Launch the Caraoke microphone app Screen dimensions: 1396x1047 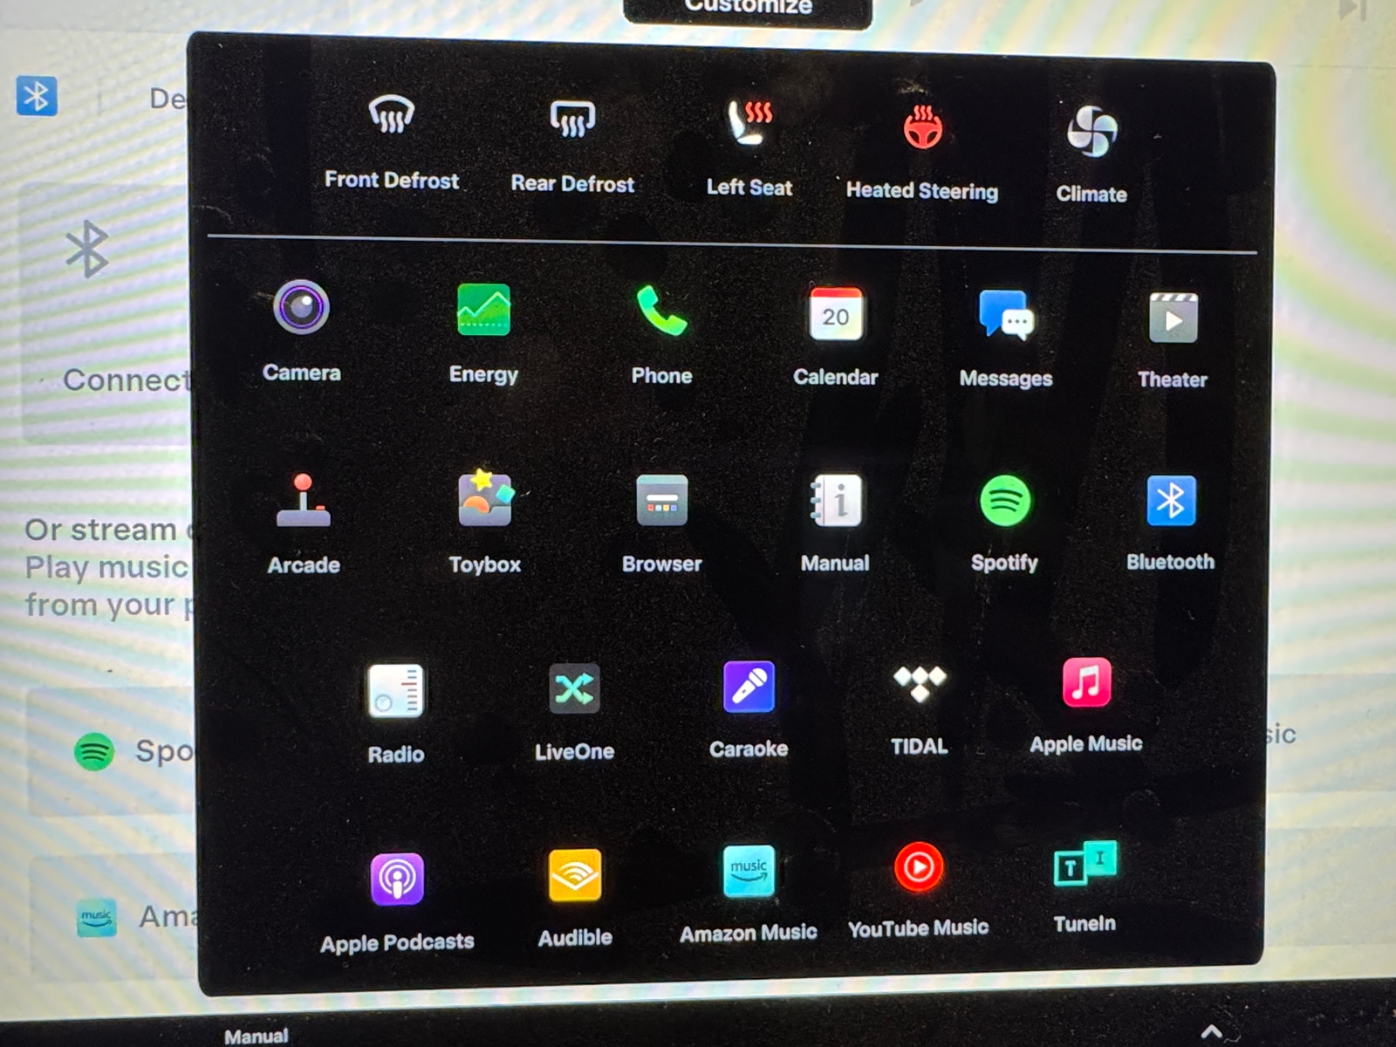pyautogui.click(x=749, y=688)
